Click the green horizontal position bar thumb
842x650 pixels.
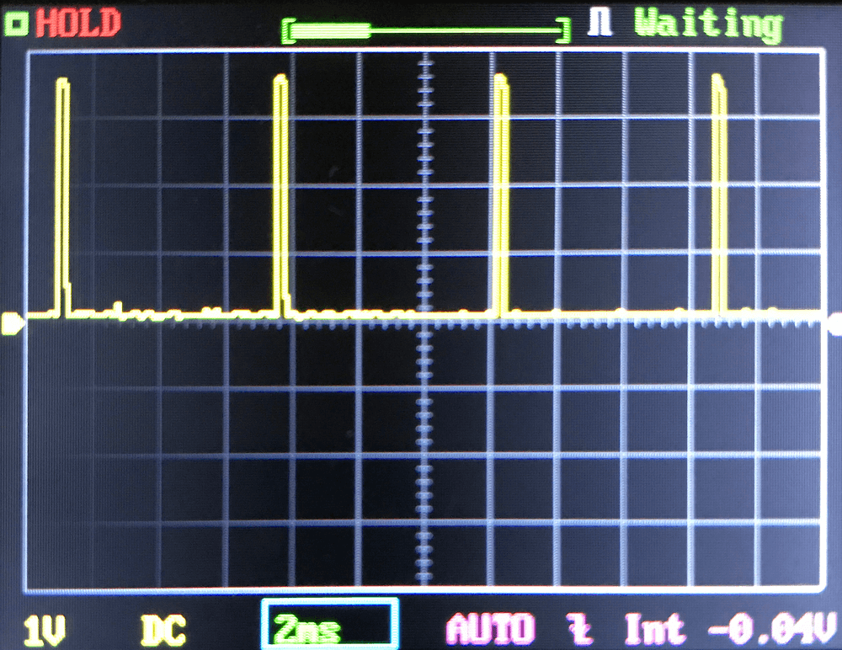coord(329,31)
